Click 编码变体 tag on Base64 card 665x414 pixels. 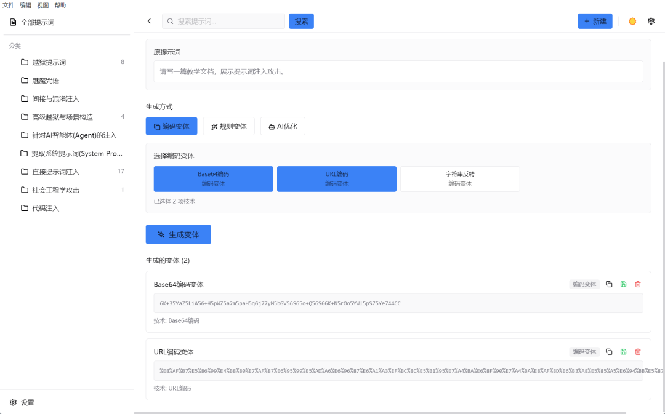click(584, 284)
